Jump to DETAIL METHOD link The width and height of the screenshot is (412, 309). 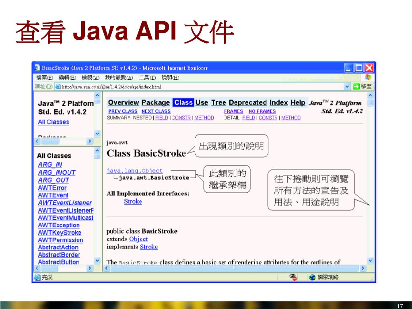click(x=291, y=118)
